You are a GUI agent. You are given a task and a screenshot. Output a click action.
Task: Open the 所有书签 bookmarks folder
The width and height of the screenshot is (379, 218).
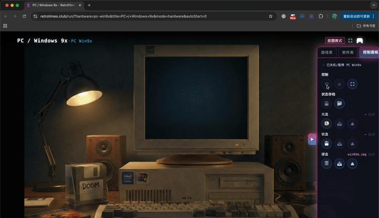pyautogui.click(x=366, y=25)
